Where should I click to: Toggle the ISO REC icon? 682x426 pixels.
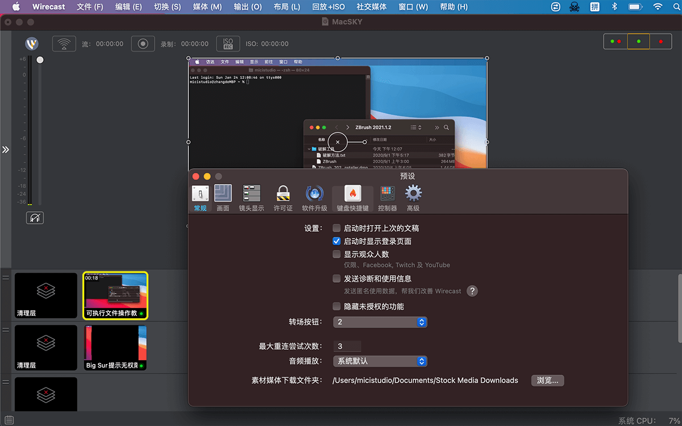pos(228,44)
